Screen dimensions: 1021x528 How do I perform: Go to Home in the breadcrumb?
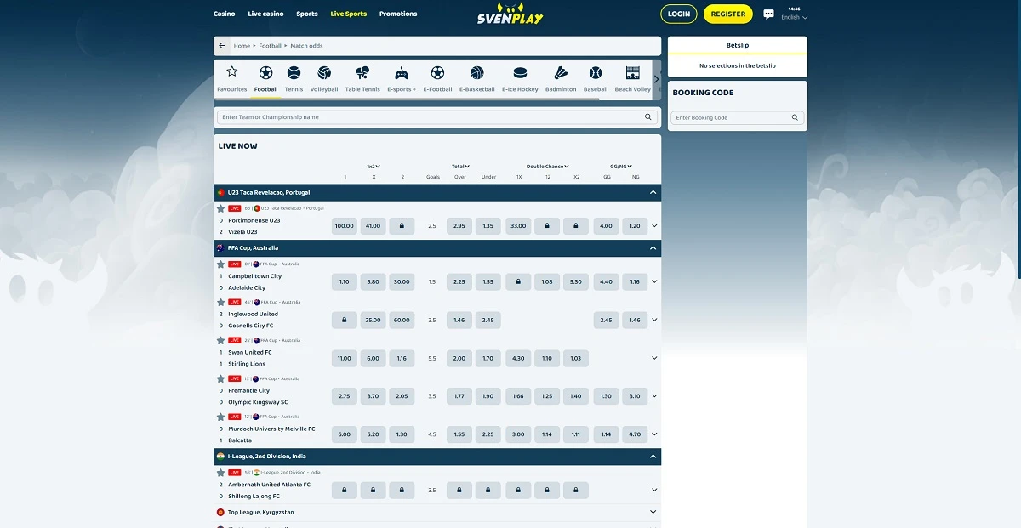[x=242, y=46]
